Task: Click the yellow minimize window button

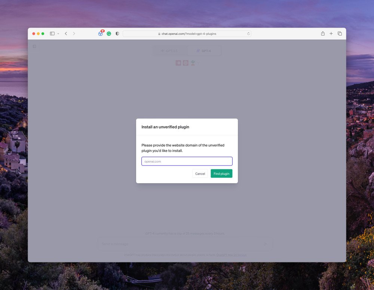Action: pyautogui.click(x=38, y=34)
